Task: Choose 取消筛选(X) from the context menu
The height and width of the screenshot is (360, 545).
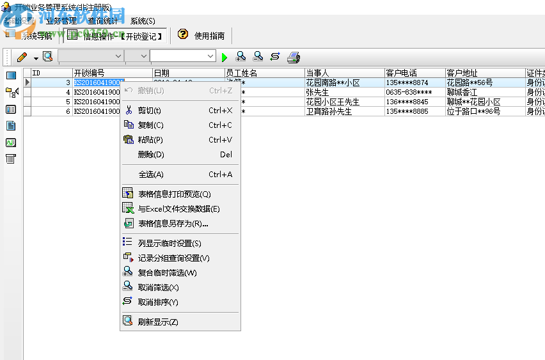Action: [180, 287]
